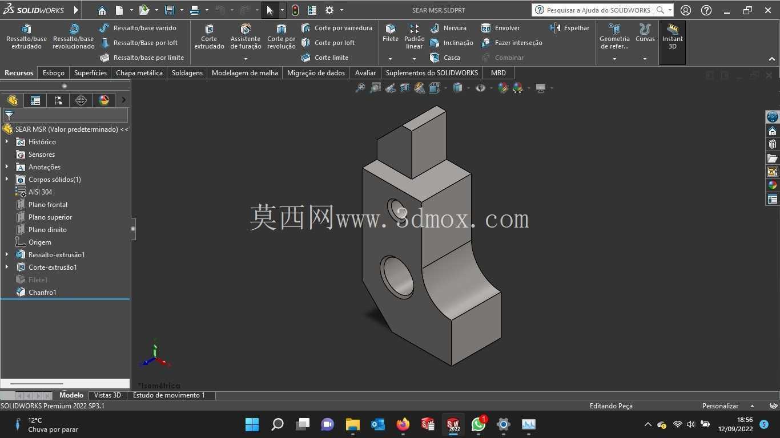Open the Curvas dropdown arrow
This screenshot has width=780, height=438.
(x=645, y=59)
